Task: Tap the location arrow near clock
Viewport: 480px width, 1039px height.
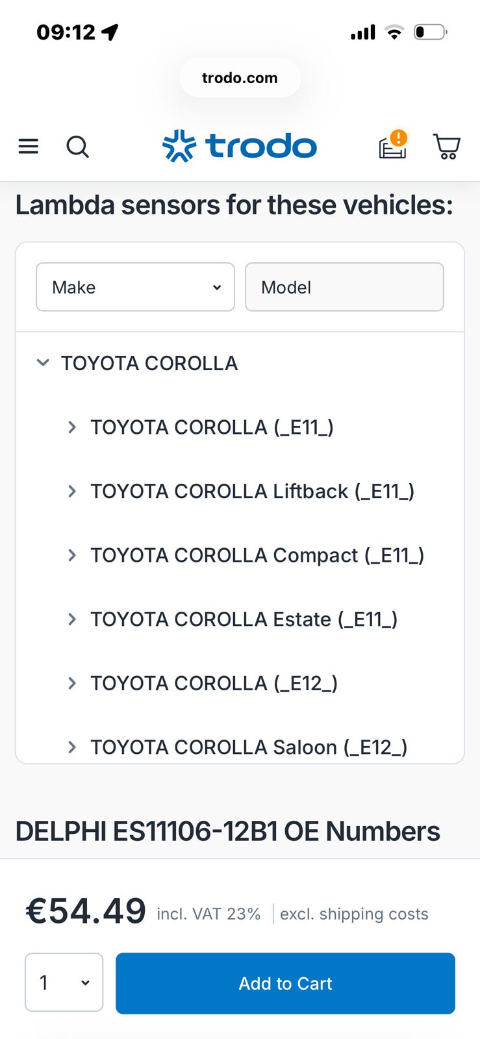Action: [110, 32]
